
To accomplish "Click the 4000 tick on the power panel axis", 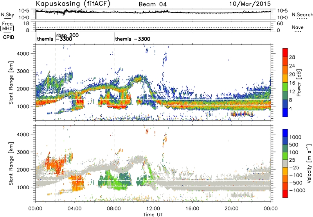I will [x=23, y=53].
